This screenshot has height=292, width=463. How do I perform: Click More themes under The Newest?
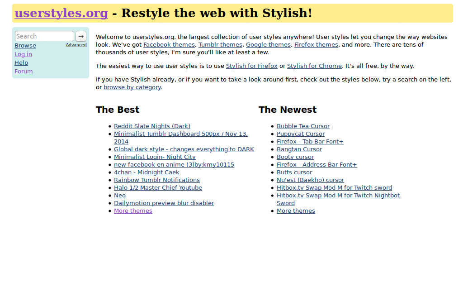pos(296,211)
